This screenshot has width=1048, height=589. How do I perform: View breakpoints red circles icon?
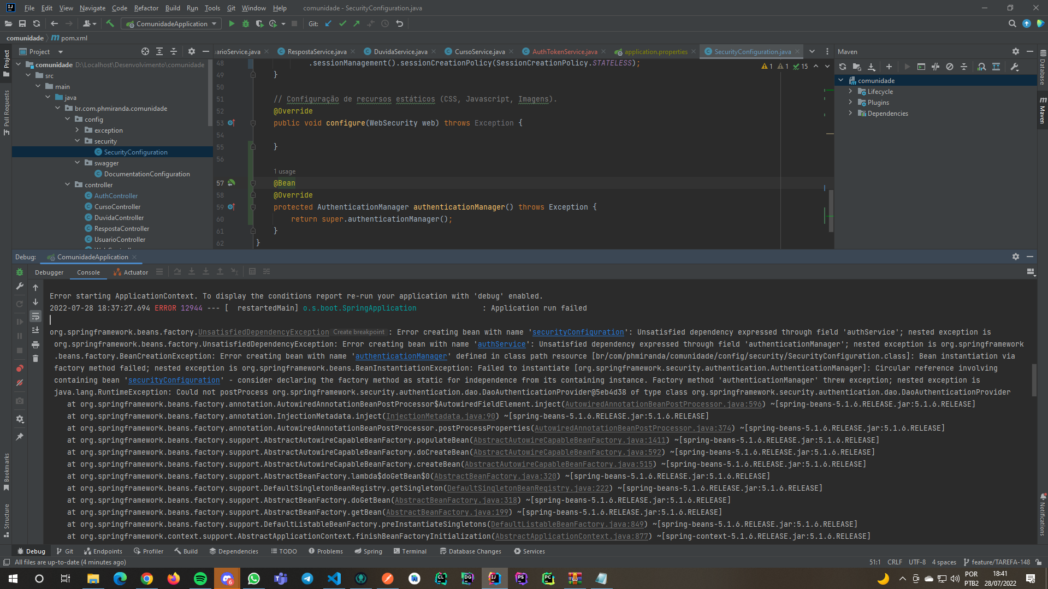pyautogui.click(x=20, y=368)
